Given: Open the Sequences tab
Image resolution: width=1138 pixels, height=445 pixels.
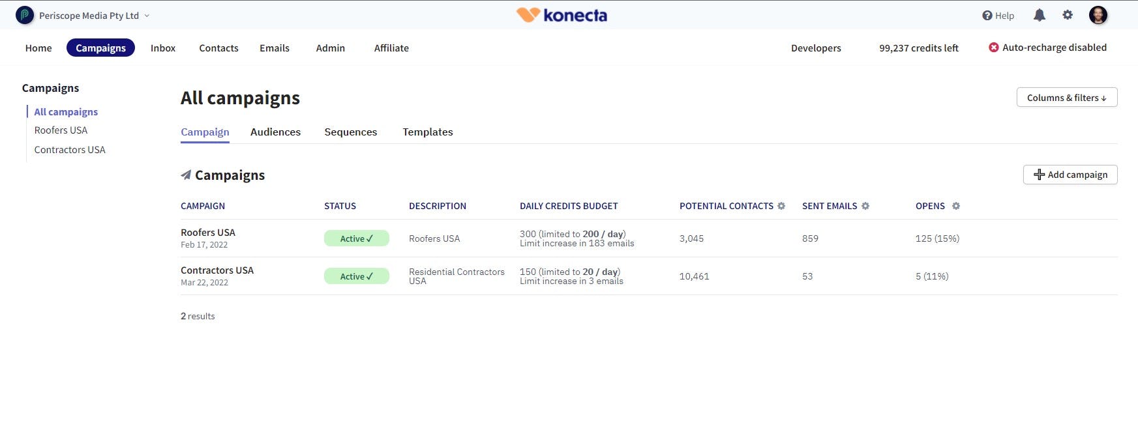Looking at the screenshot, I should 351,132.
